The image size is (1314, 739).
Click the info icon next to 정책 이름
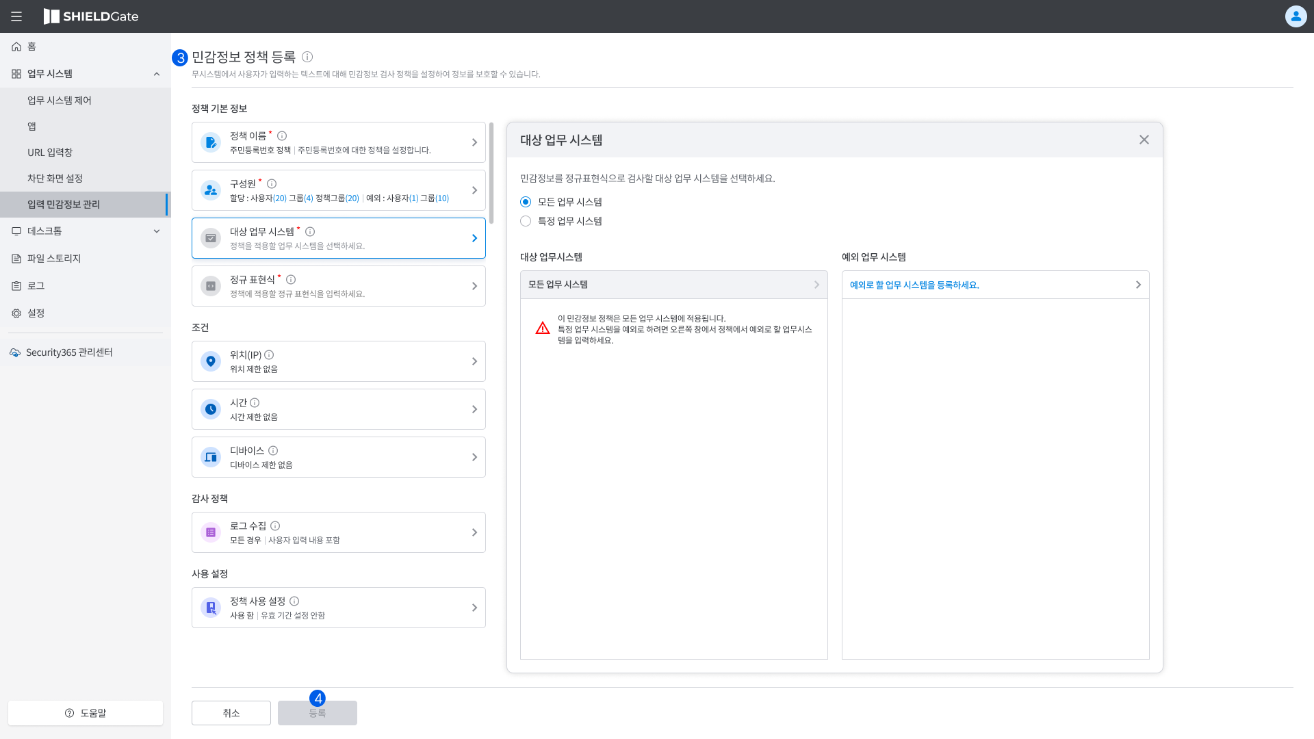click(x=282, y=136)
